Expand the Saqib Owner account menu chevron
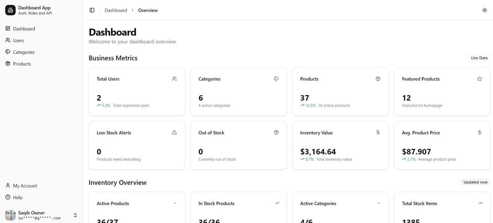This screenshot has width=493, height=223. point(75,215)
